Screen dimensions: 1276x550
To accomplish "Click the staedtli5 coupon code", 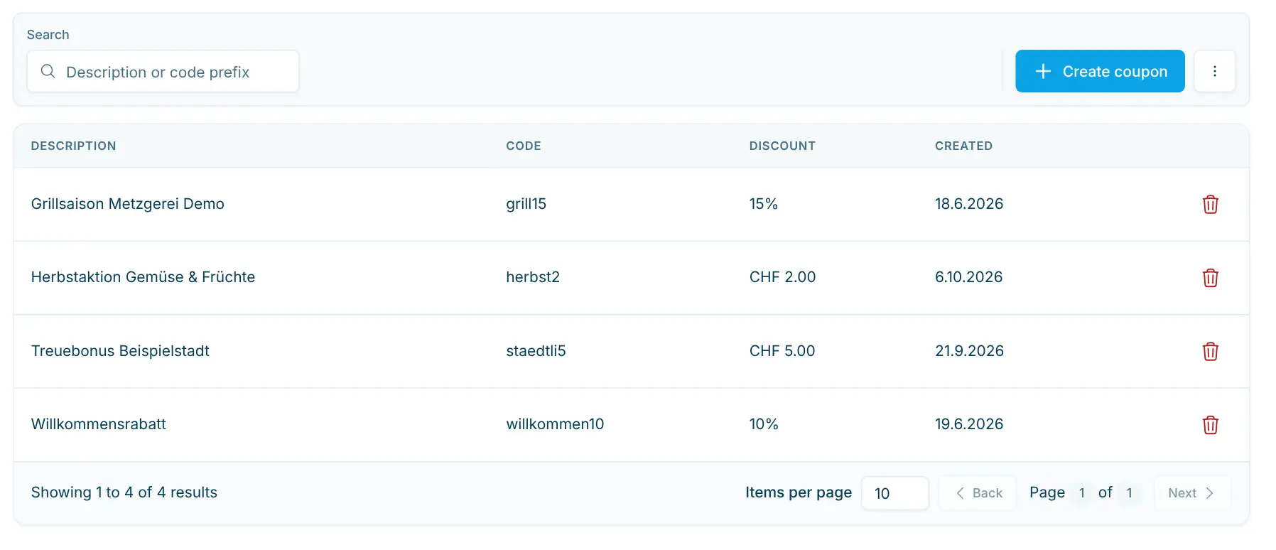I will coord(536,351).
